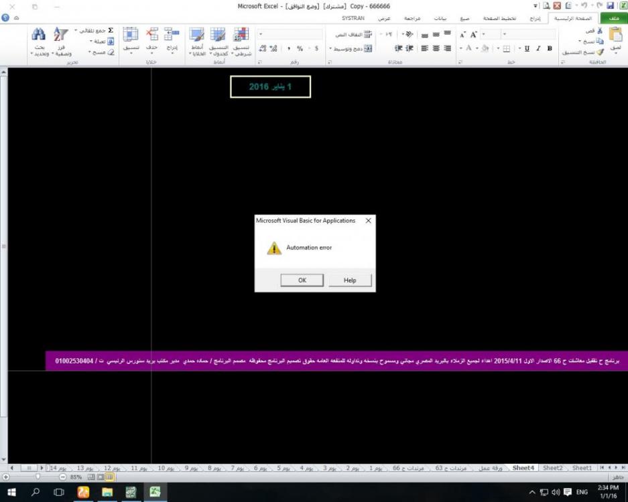
Task: Click the fill color bucket icon
Action: (x=485, y=48)
